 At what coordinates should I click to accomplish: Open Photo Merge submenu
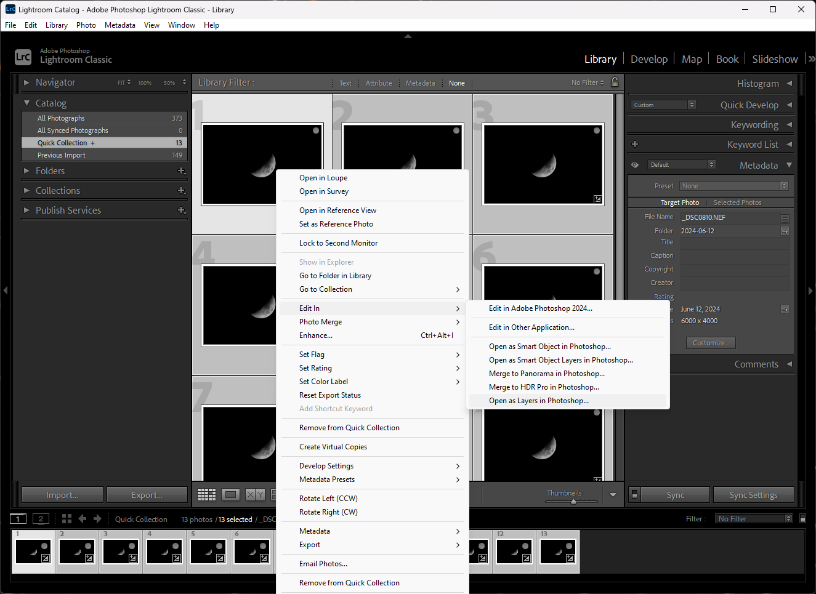click(x=372, y=322)
